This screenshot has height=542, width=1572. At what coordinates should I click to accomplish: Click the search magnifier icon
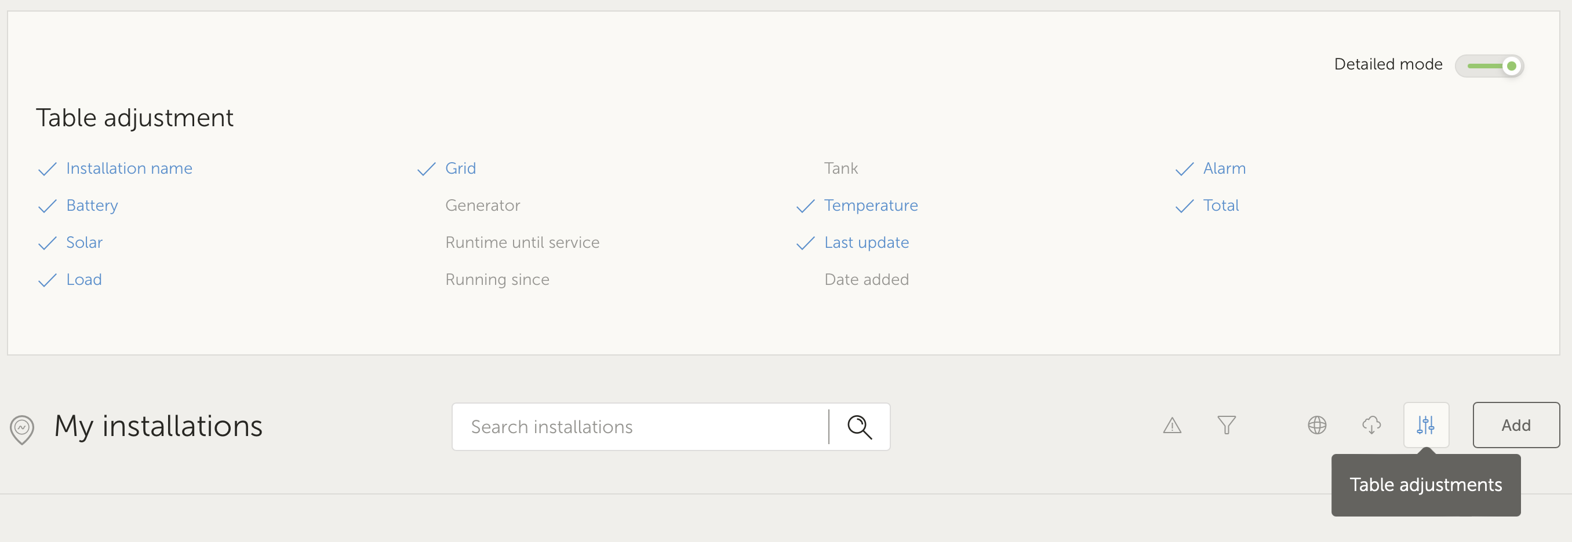[x=859, y=427]
